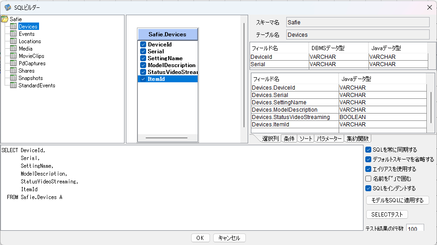
Task: Click the SQLビルダー app icon in title bar
Action: (x=7, y=7)
